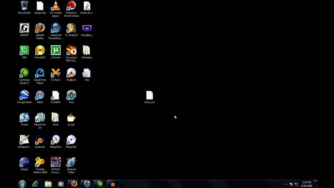Select the X-Chat 2 shortcut
This screenshot has height=188, width=334.
coord(56,75)
